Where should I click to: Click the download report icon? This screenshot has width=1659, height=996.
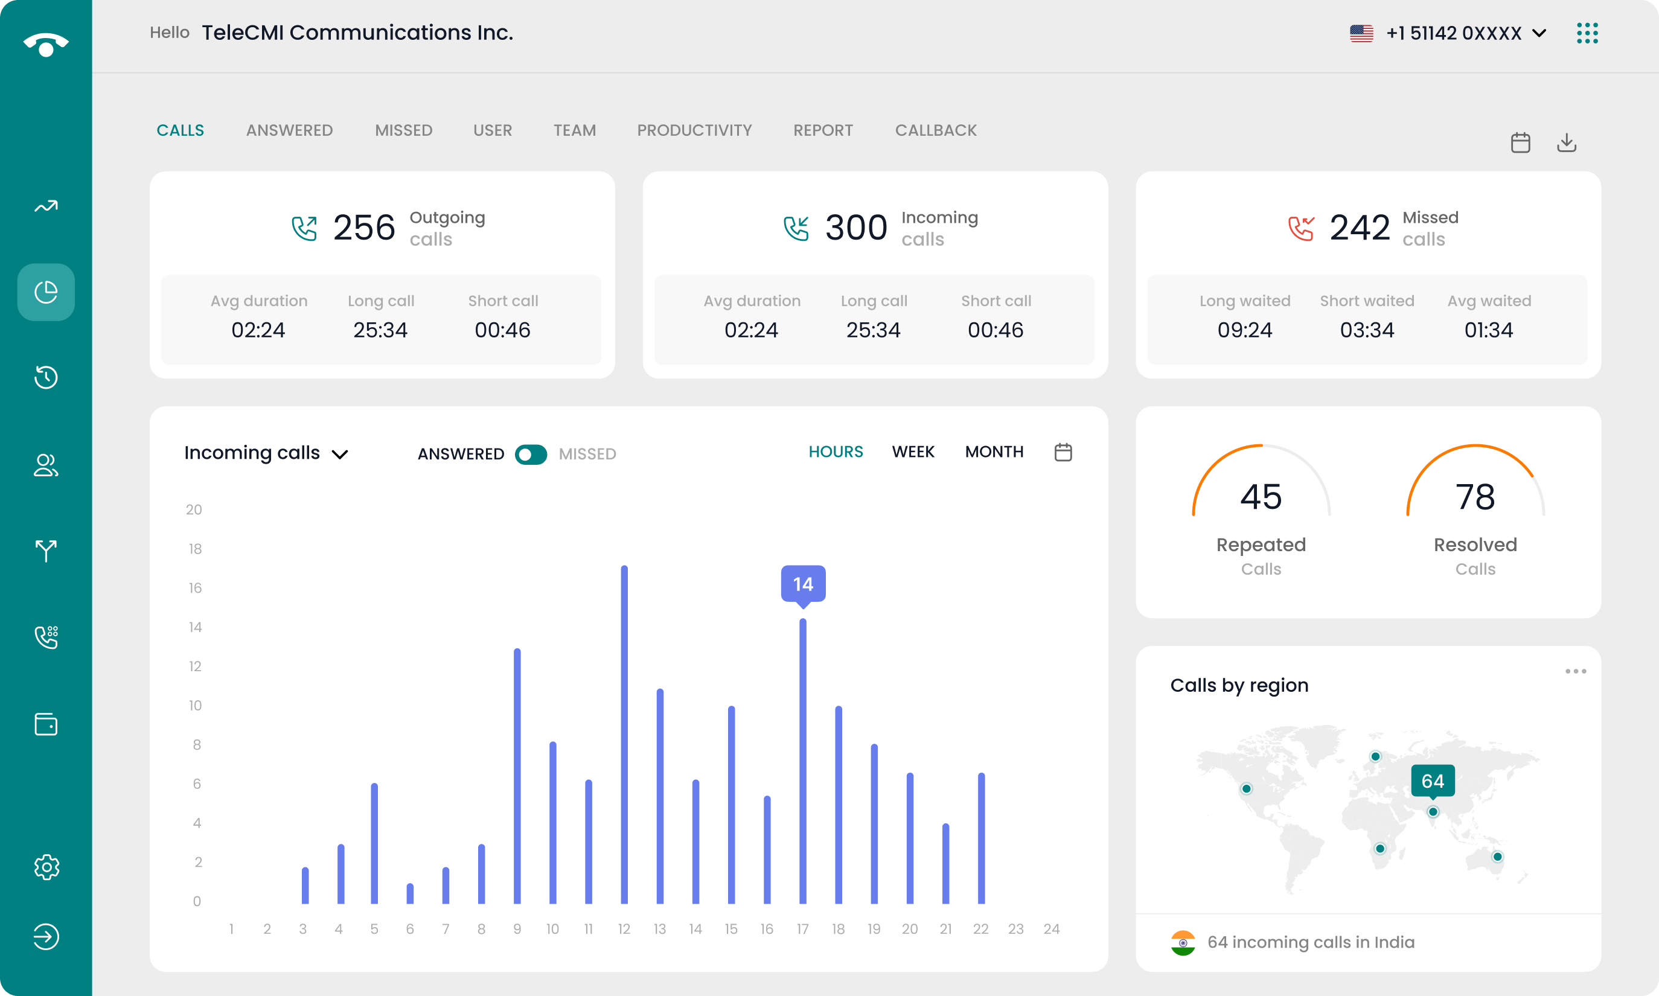(1567, 142)
